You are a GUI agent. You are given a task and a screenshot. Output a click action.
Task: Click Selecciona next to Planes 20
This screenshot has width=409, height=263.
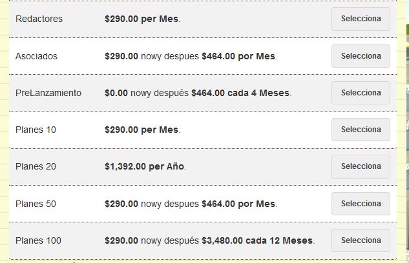tap(361, 166)
